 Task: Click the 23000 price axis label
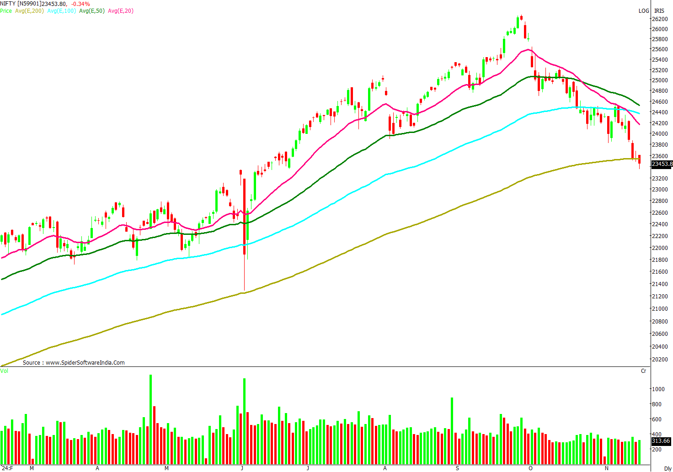click(659, 190)
